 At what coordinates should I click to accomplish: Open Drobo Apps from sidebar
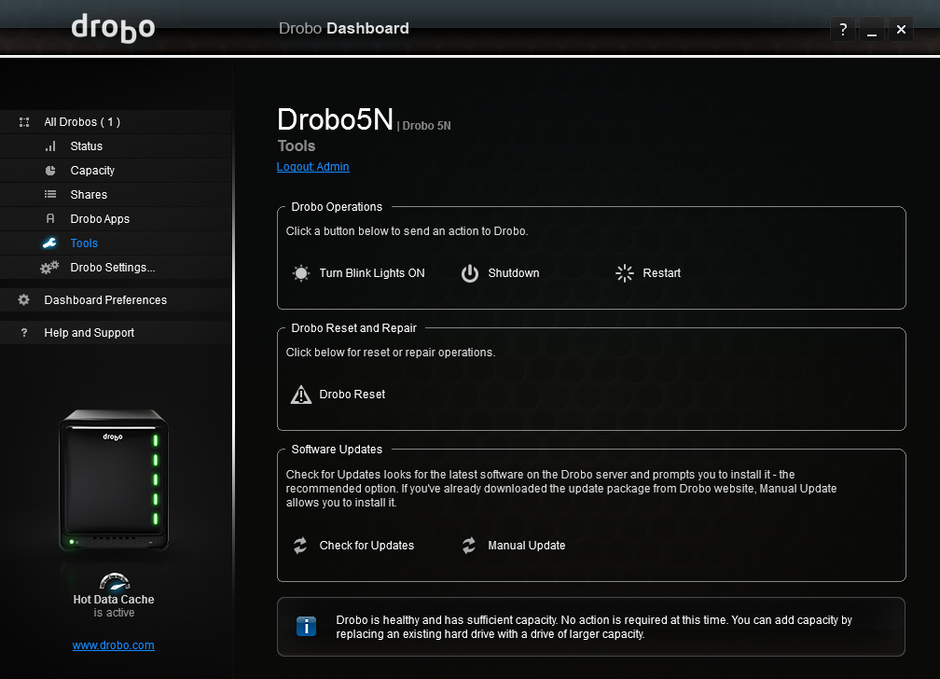coord(100,219)
